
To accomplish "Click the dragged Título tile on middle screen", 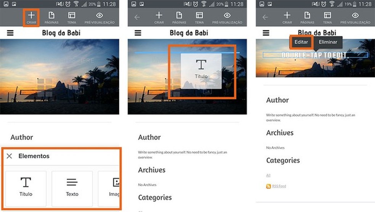I will point(201,71).
